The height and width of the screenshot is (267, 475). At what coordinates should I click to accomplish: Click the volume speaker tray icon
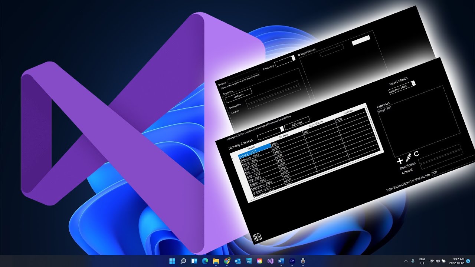pos(438,261)
